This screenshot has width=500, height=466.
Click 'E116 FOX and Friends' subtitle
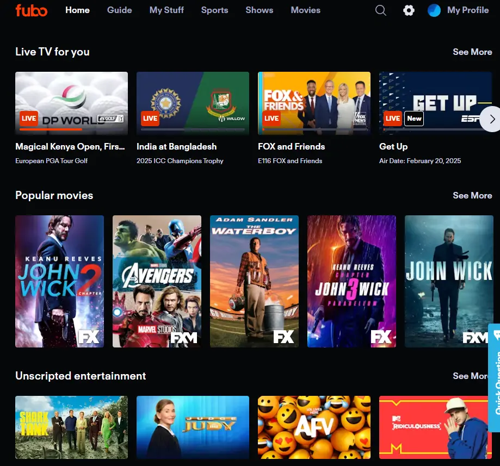pyautogui.click(x=290, y=161)
